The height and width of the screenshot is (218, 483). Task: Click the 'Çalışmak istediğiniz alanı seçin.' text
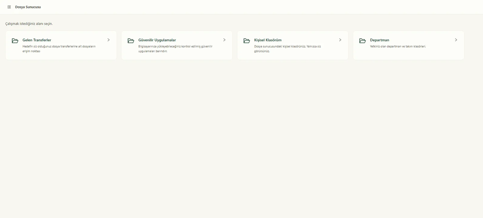[29, 23]
